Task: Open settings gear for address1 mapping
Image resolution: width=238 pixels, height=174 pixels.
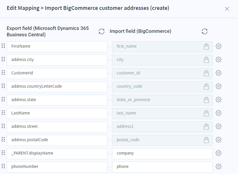Action: pos(219,126)
